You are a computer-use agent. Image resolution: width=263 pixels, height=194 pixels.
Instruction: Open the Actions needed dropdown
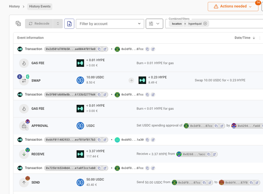(233, 6)
